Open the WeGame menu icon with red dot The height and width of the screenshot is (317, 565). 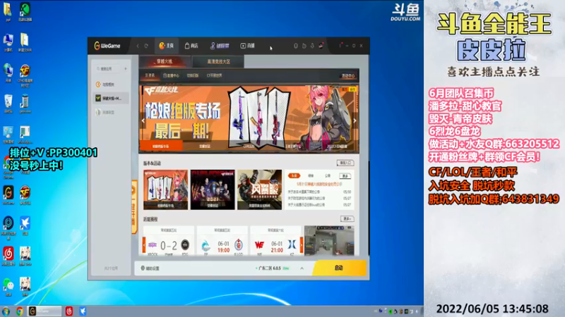coord(340,45)
